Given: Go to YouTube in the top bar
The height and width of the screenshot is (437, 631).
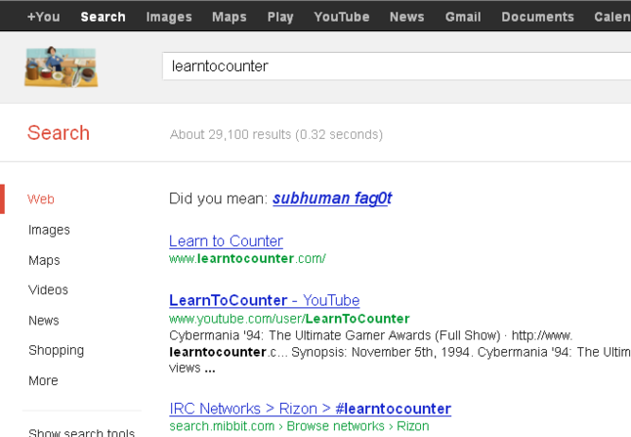Looking at the screenshot, I should click(342, 17).
